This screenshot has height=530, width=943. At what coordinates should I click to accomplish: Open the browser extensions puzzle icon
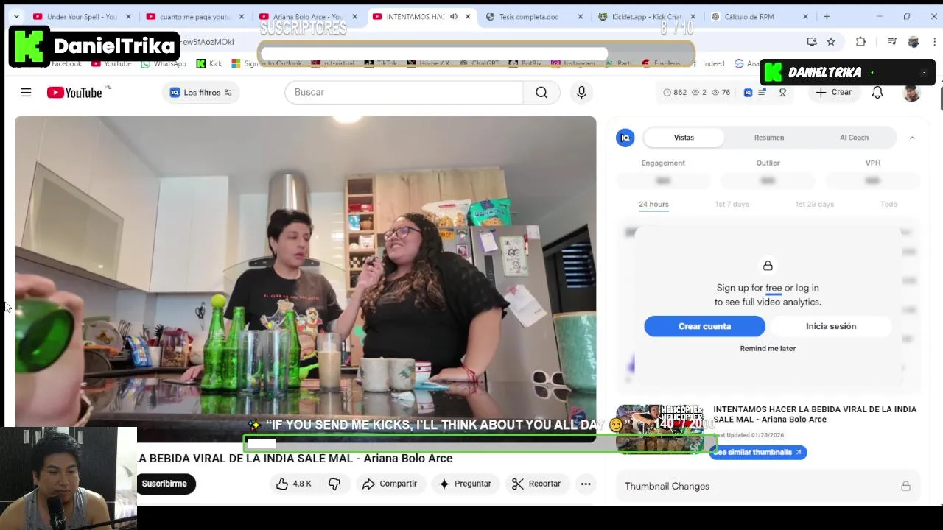click(x=860, y=42)
